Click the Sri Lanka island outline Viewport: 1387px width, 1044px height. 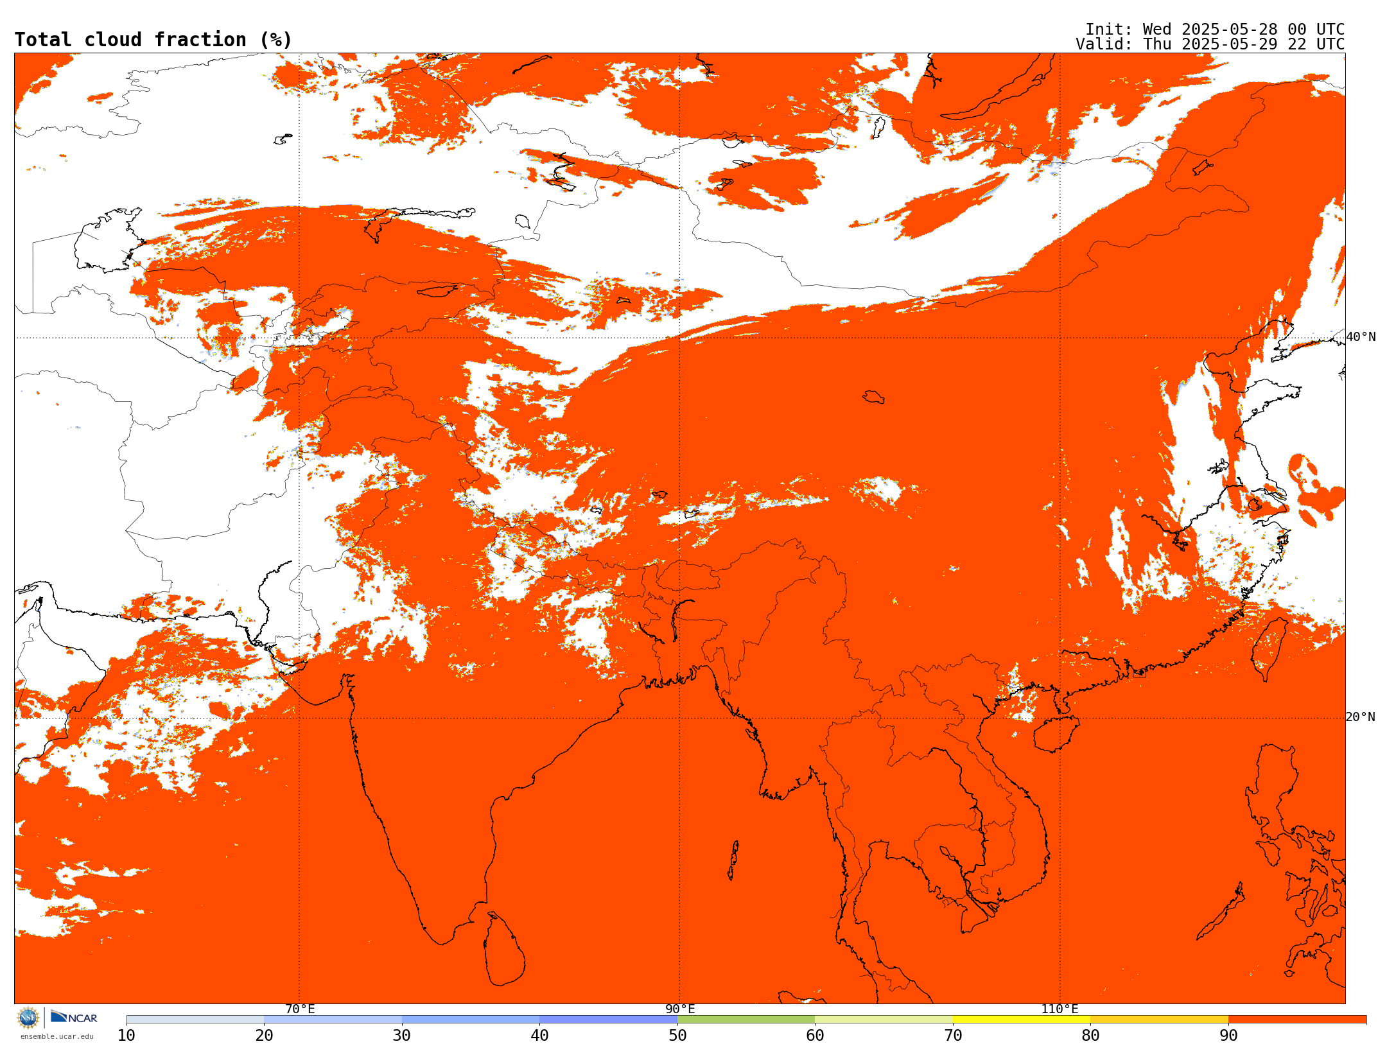[504, 949]
